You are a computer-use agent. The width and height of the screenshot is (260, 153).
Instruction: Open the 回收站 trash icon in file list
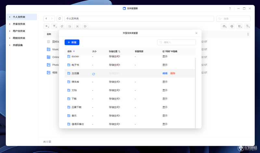point(48,42)
